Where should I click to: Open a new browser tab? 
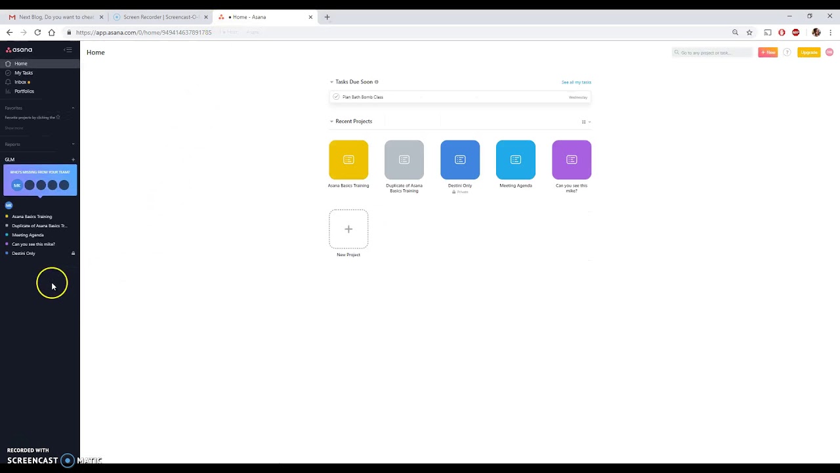(327, 17)
